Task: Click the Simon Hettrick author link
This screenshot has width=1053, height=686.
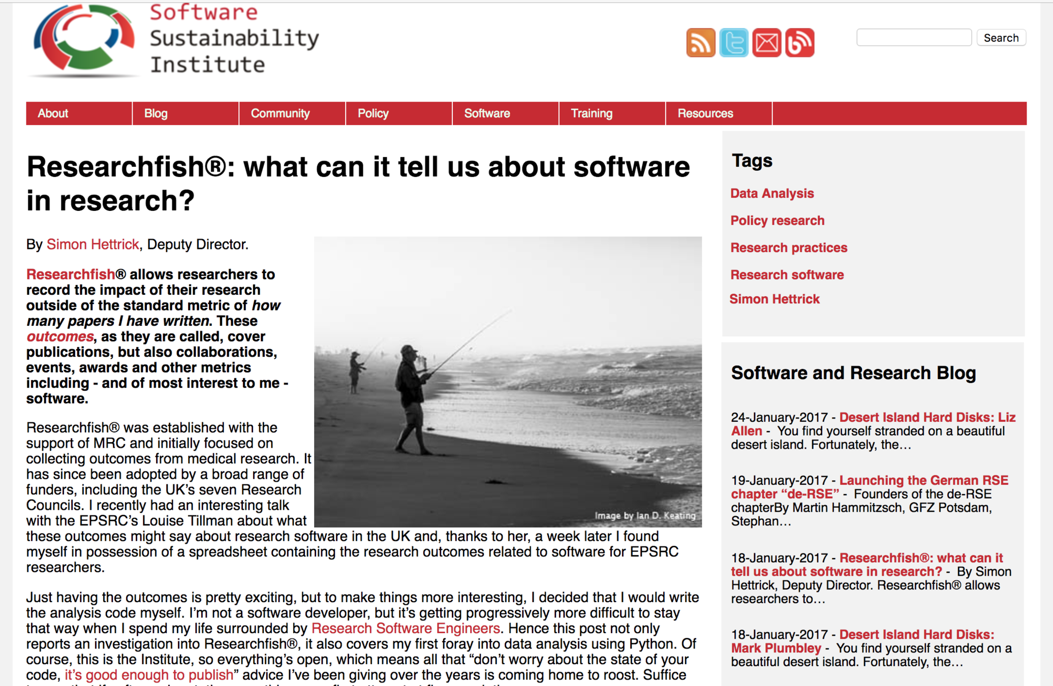Action: coord(92,244)
